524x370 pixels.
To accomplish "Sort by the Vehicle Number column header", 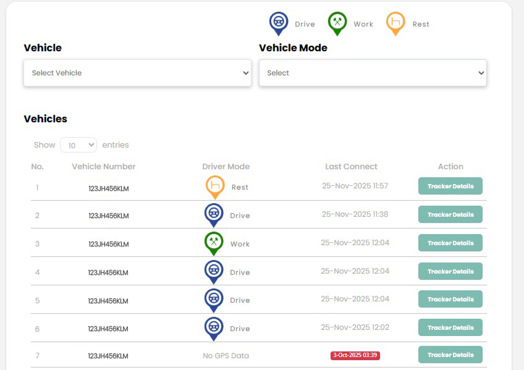I will (x=104, y=166).
